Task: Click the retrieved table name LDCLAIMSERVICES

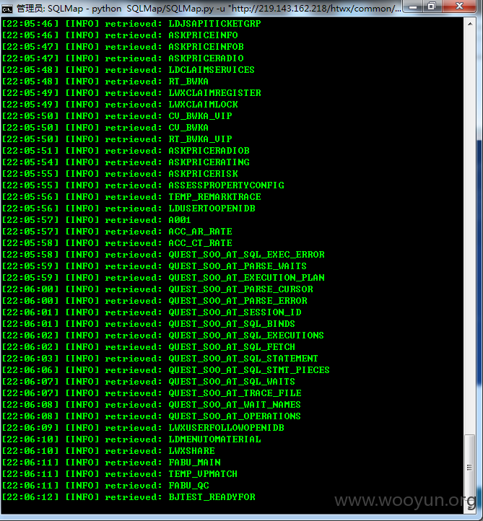Action: 212,70
